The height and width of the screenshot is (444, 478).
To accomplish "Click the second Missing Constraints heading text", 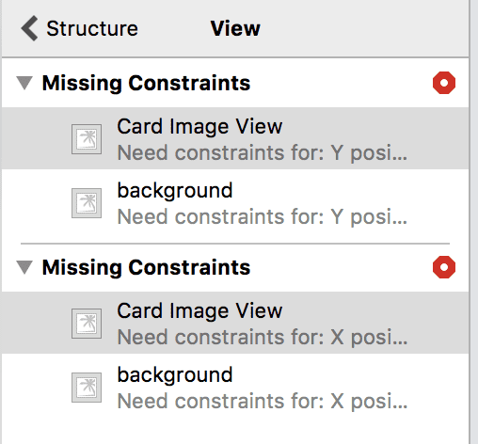I will [146, 268].
